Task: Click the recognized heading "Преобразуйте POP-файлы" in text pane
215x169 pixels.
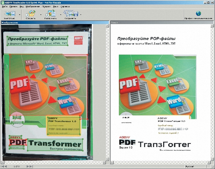Action: [147, 39]
